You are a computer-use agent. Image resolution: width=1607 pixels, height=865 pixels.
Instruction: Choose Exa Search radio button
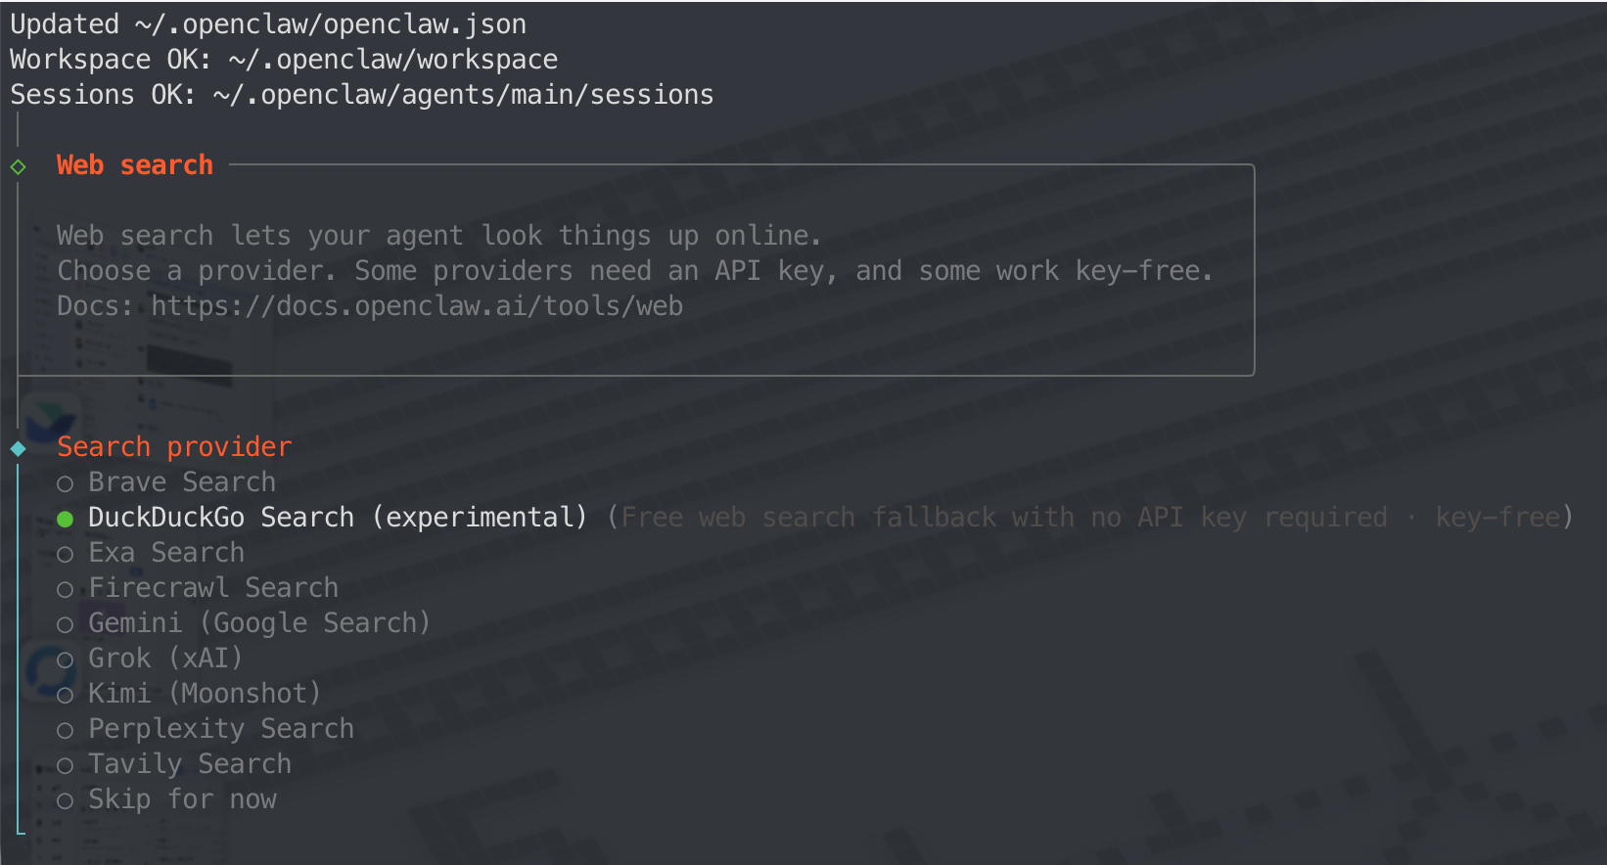pyautogui.click(x=66, y=554)
